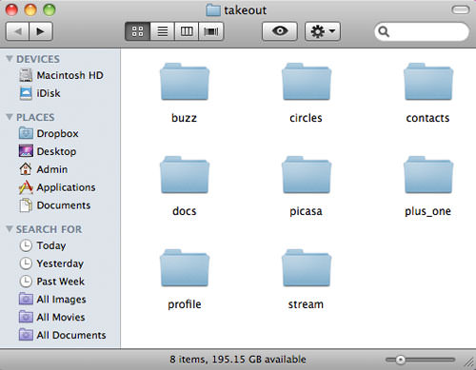The image size is (476, 370).
Task: Close the window with red button
Action: (x=11, y=10)
